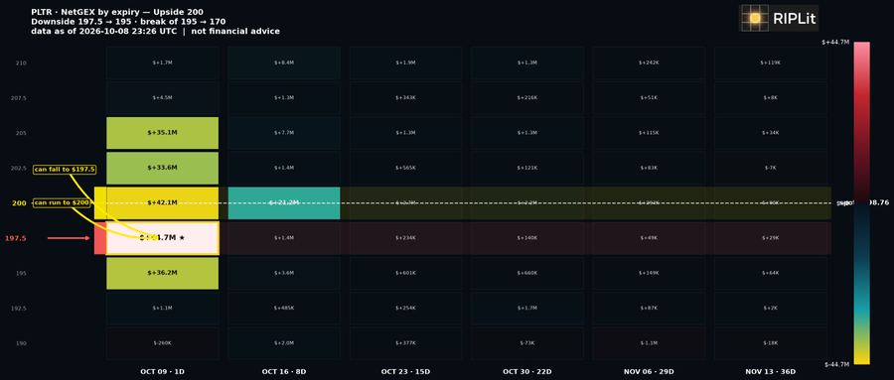Select the OCT 16 · 8D expiry label
894x380 pixels.
coord(284,372)
